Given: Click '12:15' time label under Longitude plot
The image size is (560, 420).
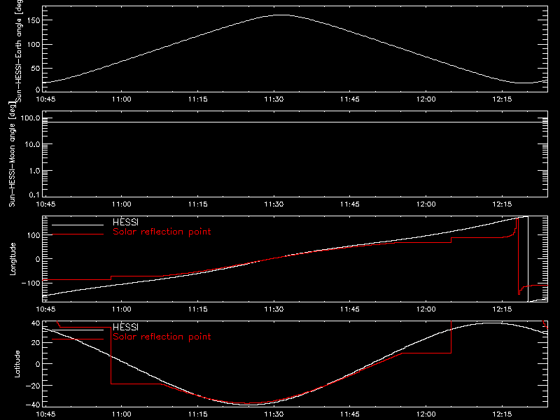Looking at the screenshot, I should 502,309.
